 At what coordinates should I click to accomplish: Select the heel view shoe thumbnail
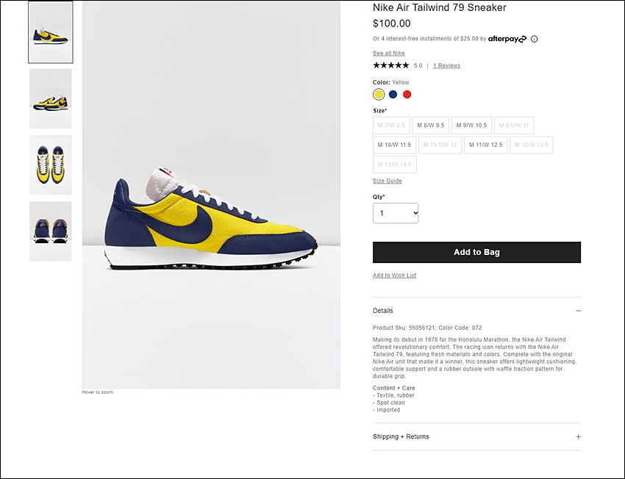(51, 231)
